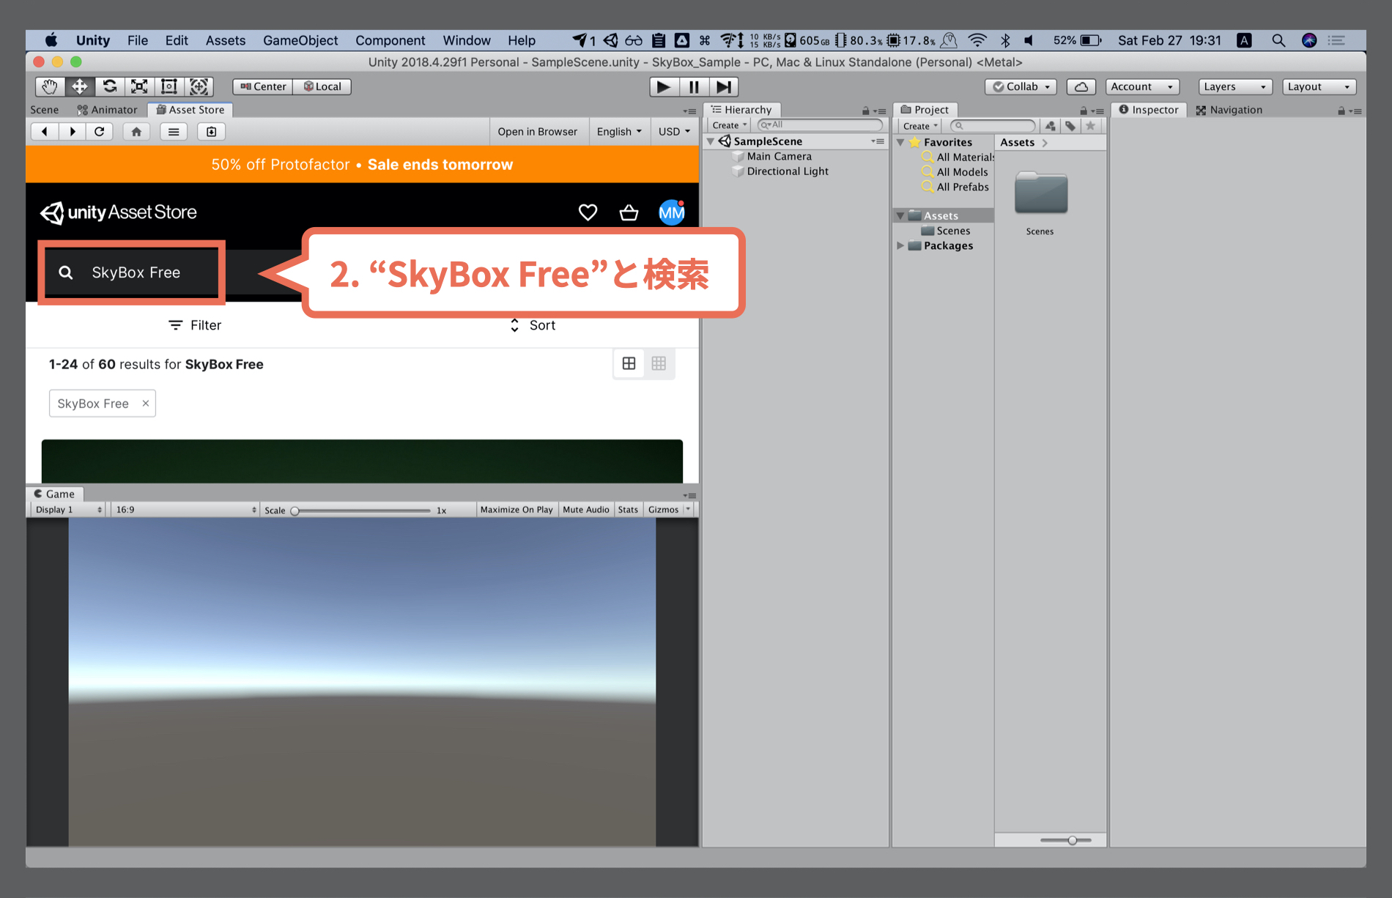
Task: Start Play mode
Action: click(x=664, y=86)
